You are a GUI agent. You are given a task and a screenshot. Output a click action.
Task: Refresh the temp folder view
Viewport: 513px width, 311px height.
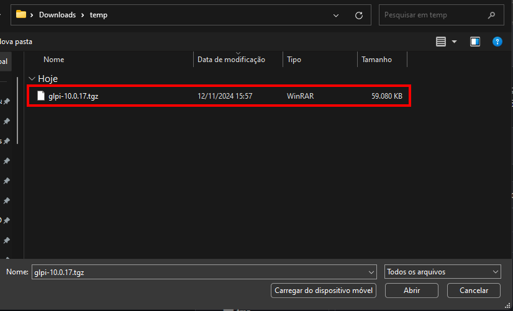[358, 15]
